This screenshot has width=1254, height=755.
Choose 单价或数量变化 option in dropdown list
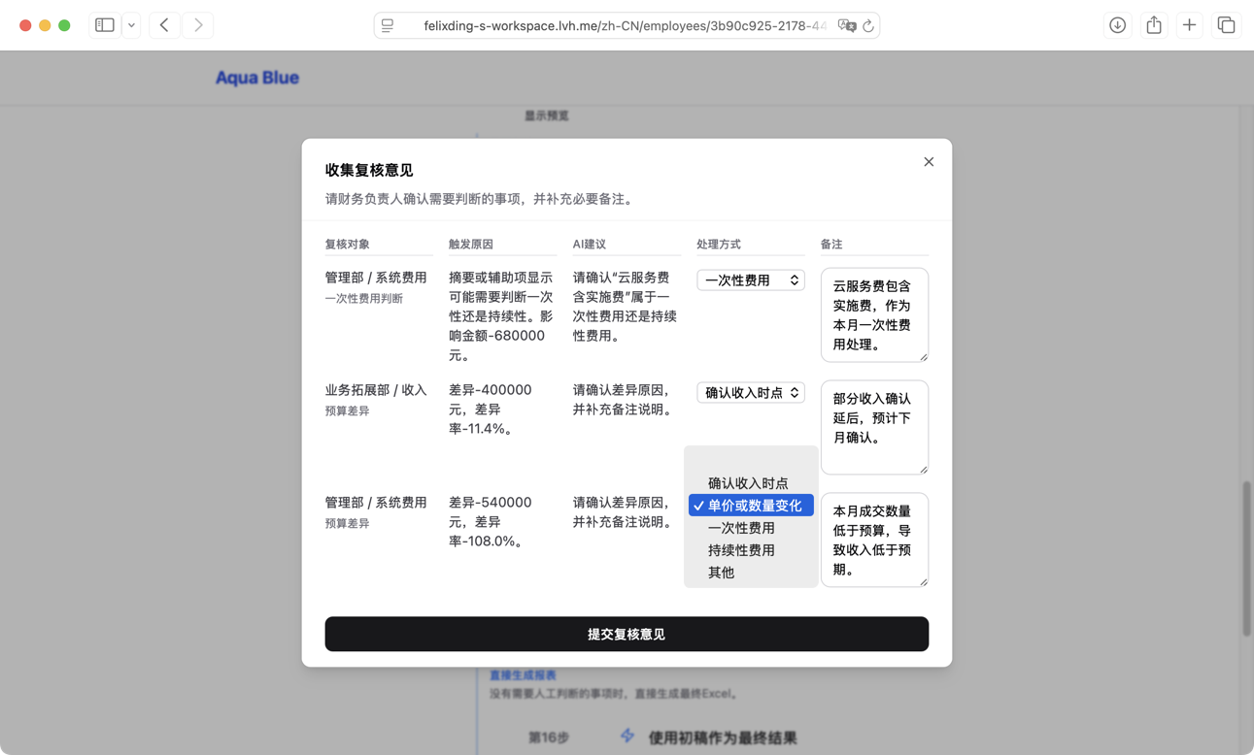pyautogui.click(x=751, y=506)
